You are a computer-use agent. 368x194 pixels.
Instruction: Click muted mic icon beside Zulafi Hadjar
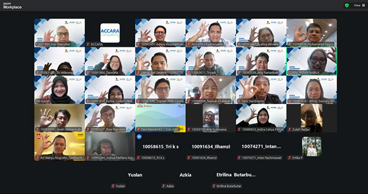tap(290, 129)
